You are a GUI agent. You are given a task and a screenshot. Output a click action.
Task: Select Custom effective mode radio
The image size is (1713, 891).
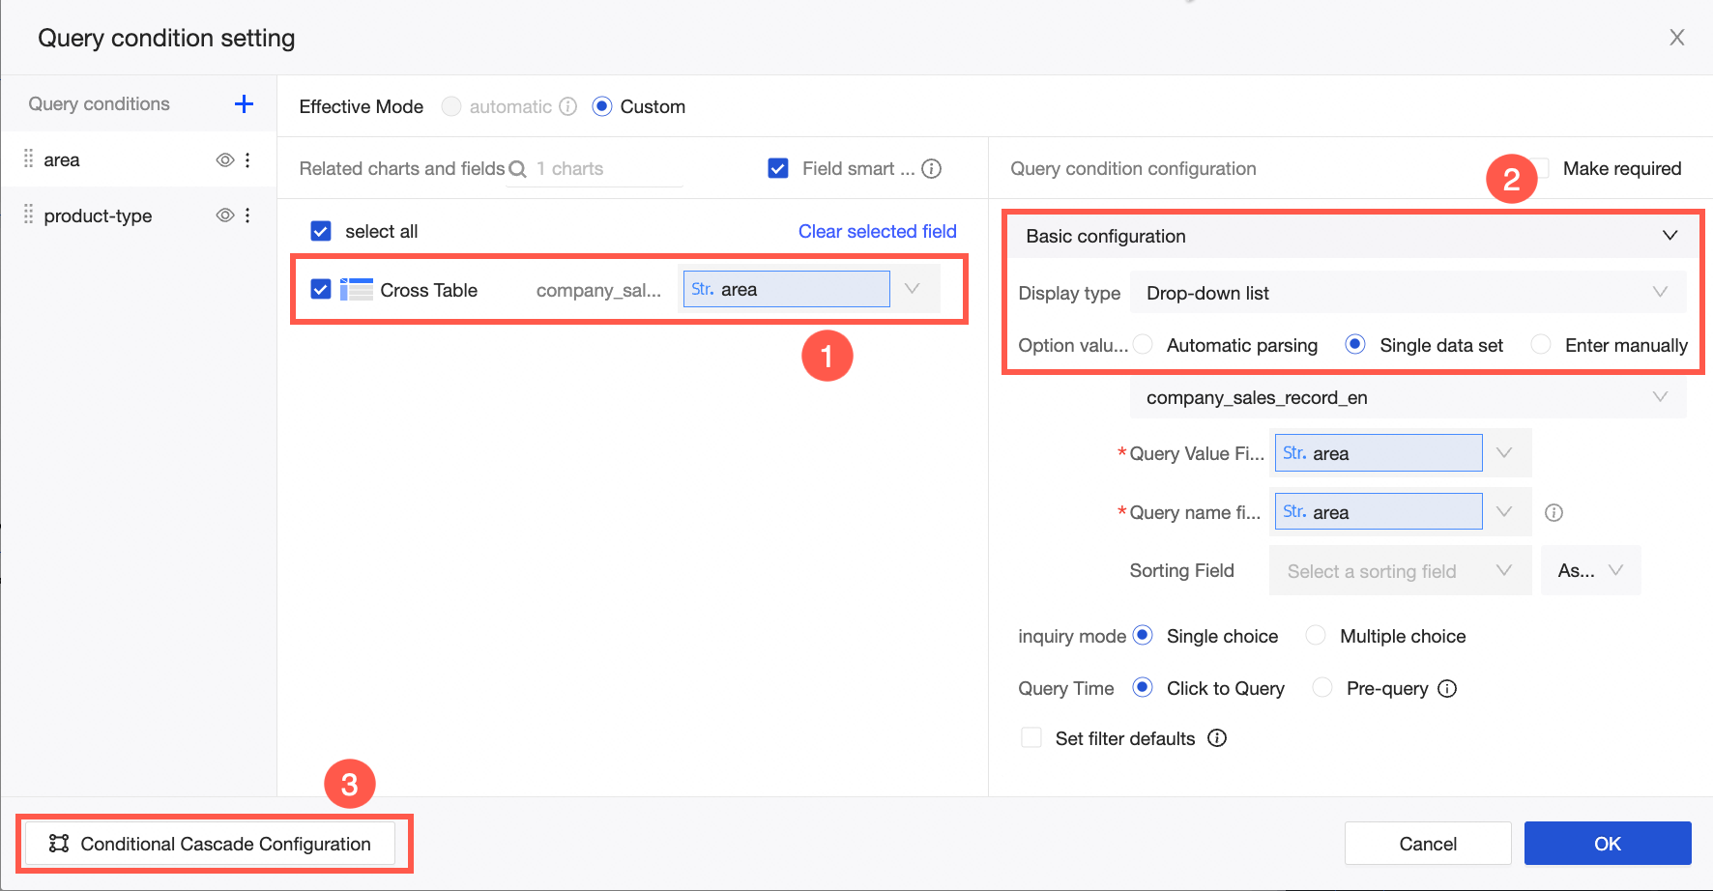[602, 106]
